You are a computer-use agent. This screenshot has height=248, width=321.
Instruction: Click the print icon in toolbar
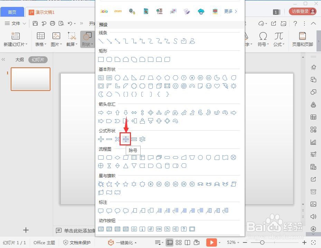coord(53,23)
